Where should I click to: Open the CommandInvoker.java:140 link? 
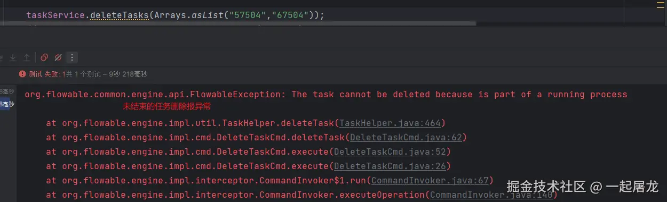491,195
